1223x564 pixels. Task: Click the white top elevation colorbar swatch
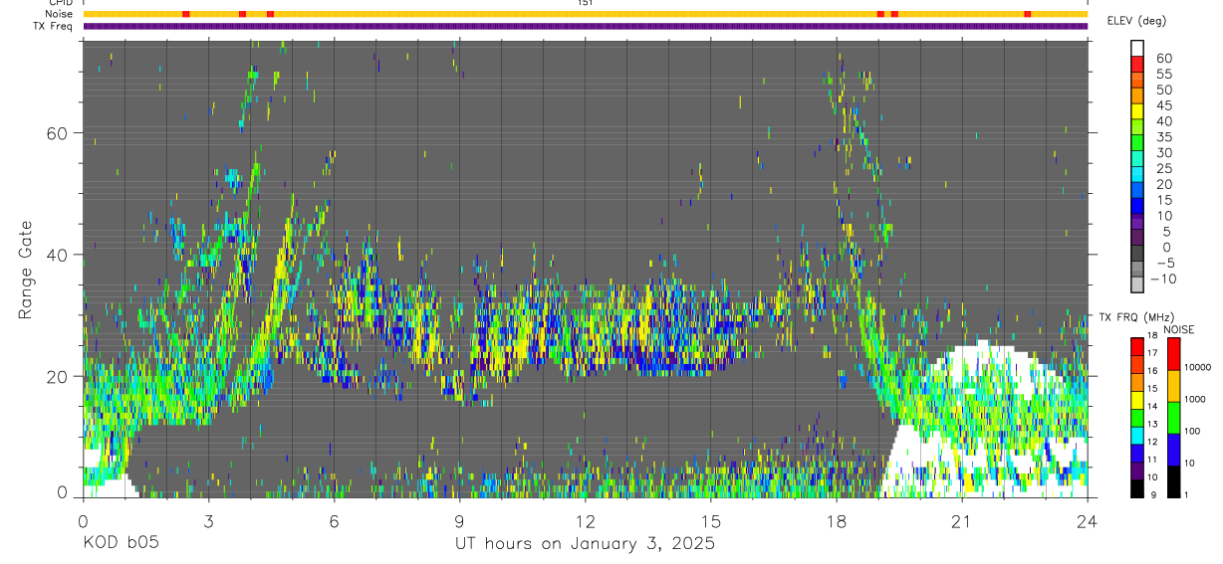tap(1137, 46)
